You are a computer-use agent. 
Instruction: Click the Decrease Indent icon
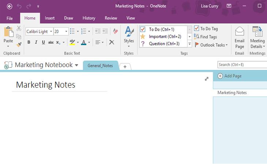tap(98, 31)
